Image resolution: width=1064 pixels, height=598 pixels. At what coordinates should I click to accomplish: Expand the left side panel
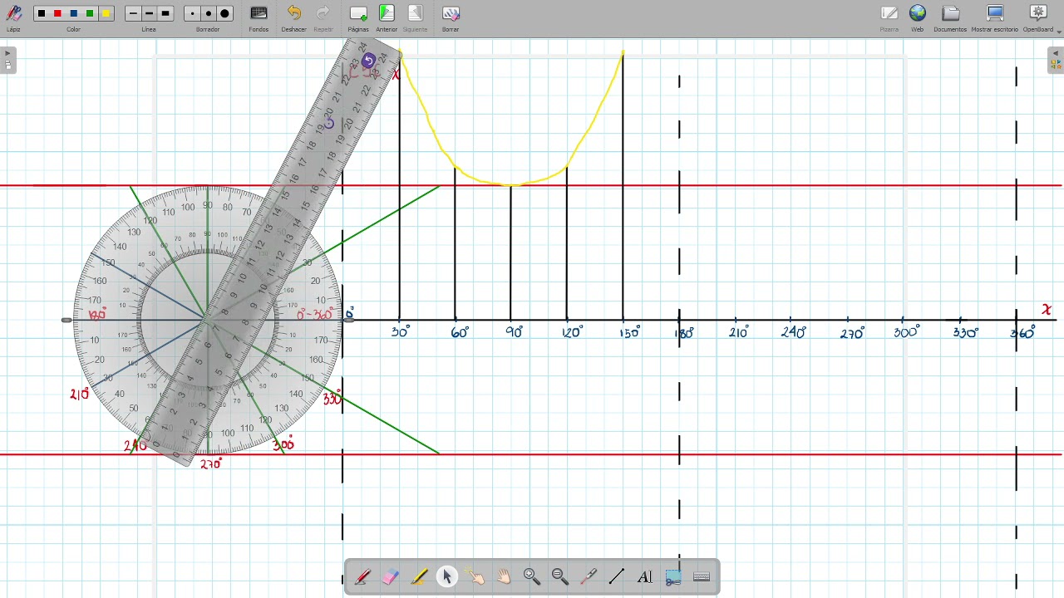8,60
